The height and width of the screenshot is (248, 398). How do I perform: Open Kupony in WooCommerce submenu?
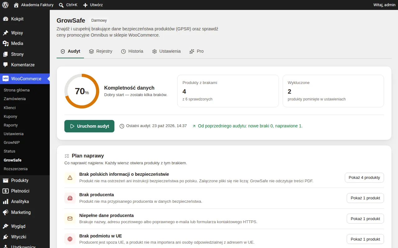10,116
